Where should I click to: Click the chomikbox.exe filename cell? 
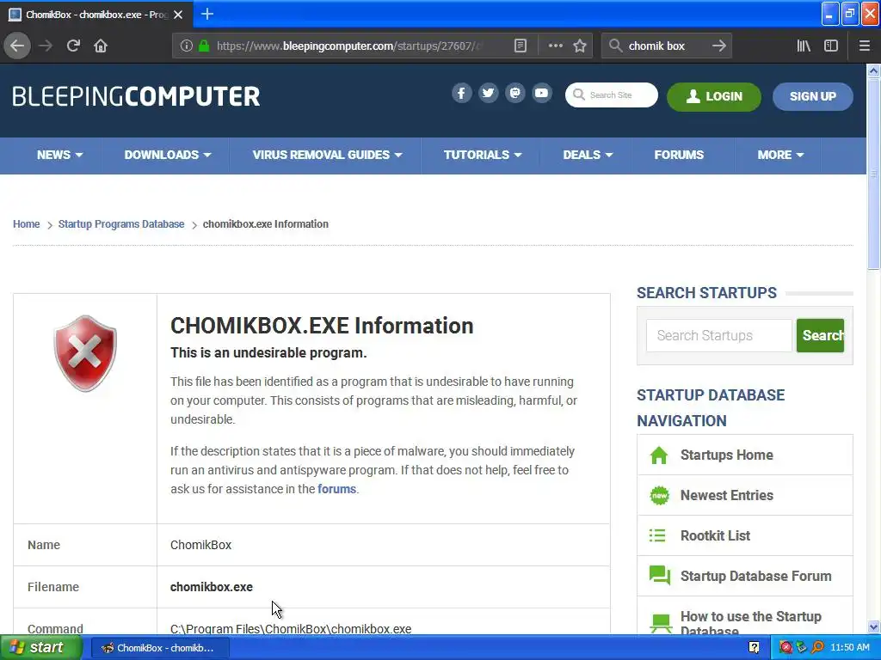click(383, 587)
